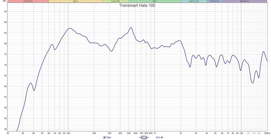Screen dimensions: 271x140
Task: Select the Upper mid band label
Action: (x=193, y=1)
